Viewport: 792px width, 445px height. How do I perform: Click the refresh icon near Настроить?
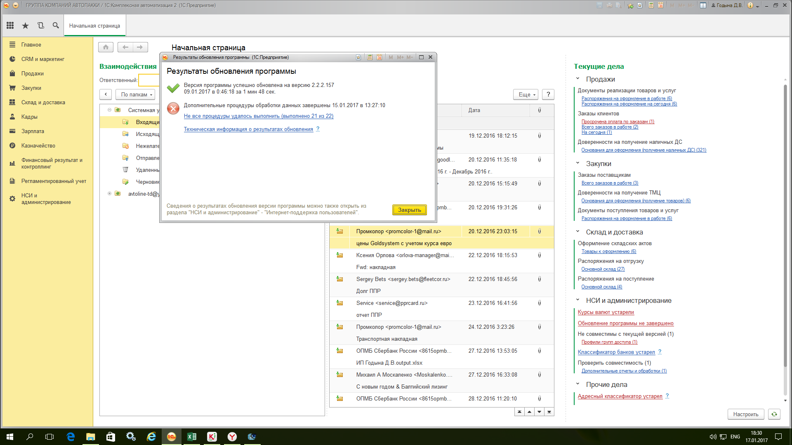774,414
